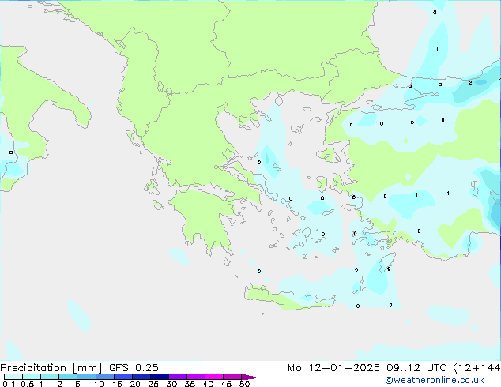Click the "0.1" legend scale label

[9, 384]
